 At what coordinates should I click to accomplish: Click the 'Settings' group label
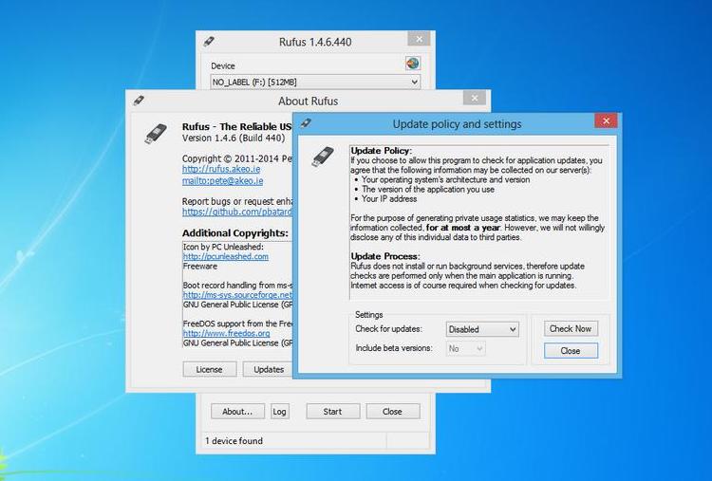[x=368, y=314]
